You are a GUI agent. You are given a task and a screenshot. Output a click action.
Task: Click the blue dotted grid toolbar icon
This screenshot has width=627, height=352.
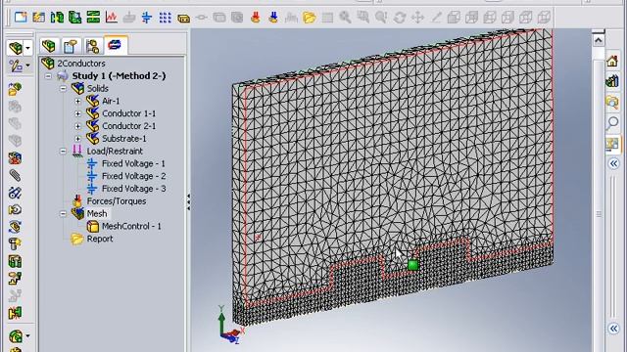click(166, 18)
